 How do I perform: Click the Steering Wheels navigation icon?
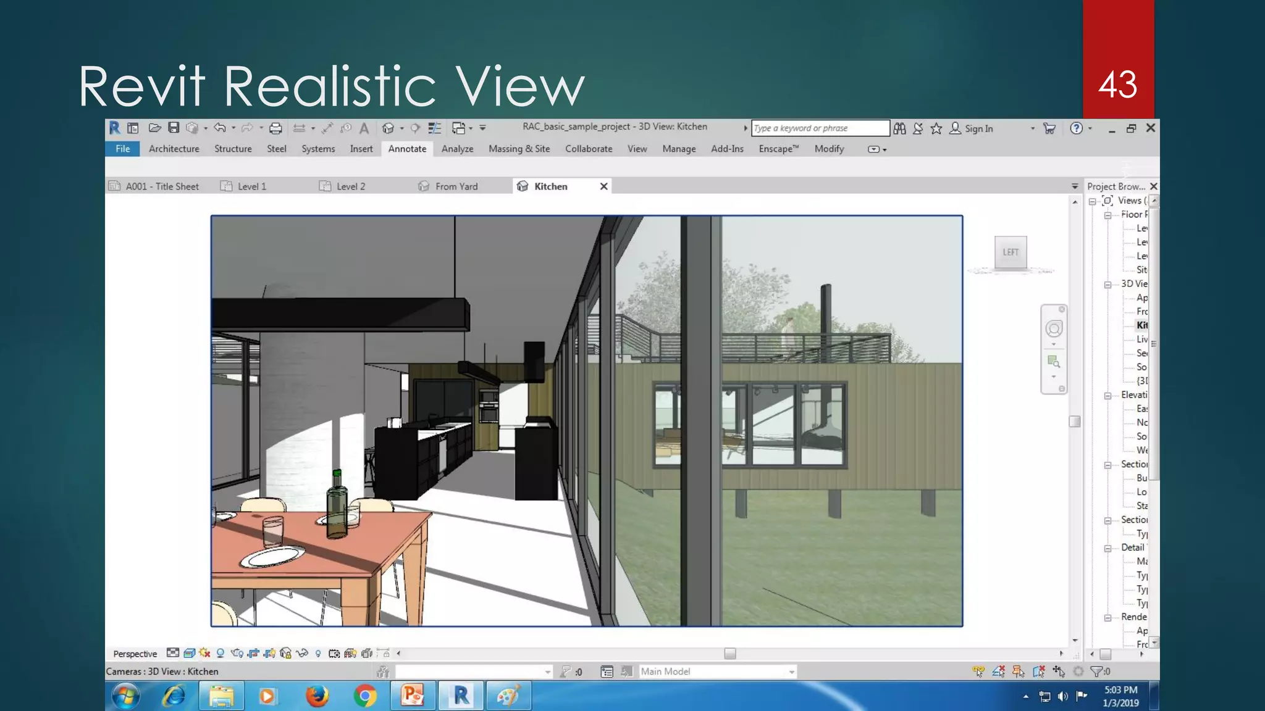tap(1054, 328)
